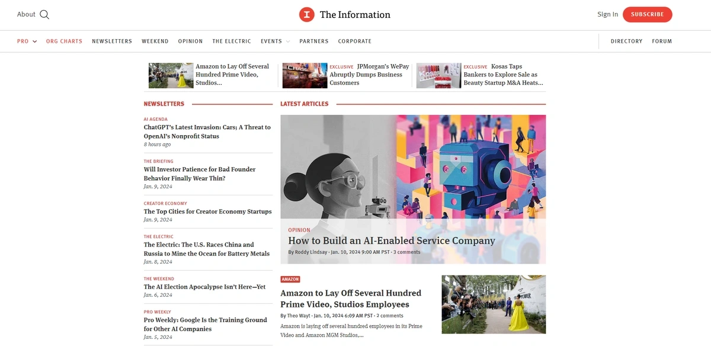Open the DIRECTORY link
The height and width of the screenshot is (346, 711).
click(626, 41)
